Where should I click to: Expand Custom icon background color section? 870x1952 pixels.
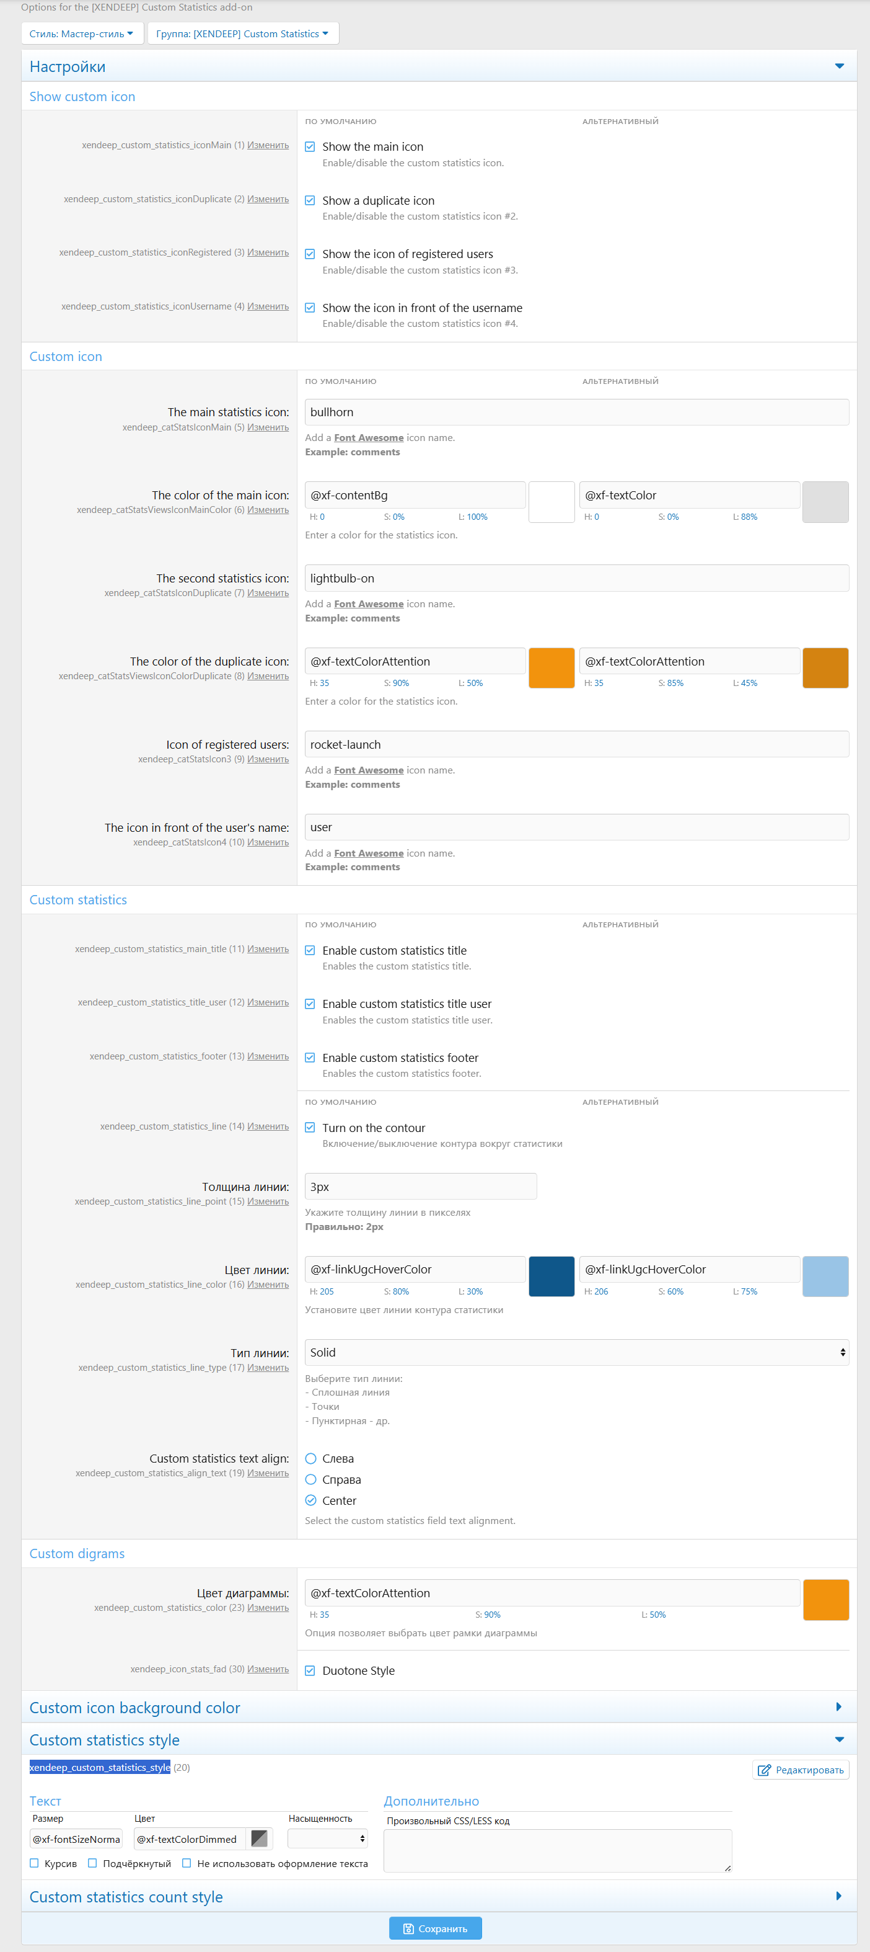point(838,1706)
